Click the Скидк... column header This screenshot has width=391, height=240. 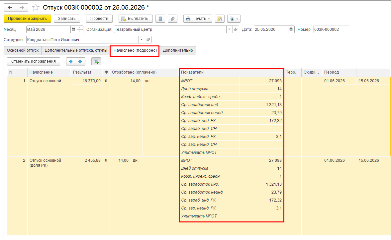[x=312, y=72]
